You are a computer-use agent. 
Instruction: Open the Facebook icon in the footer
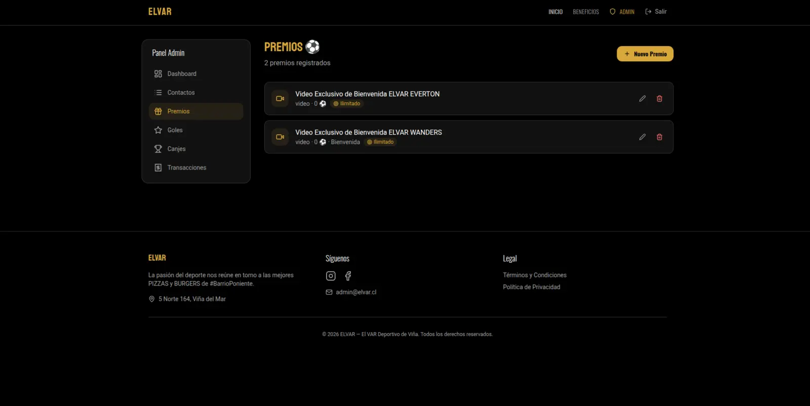pyautogui.click(x=348, y=276)
